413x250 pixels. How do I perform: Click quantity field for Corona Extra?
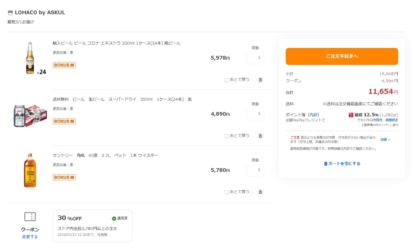pos(255,58)
